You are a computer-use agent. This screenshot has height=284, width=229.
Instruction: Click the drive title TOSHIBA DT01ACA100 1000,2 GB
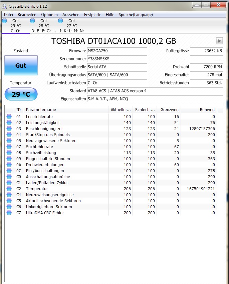114,41
